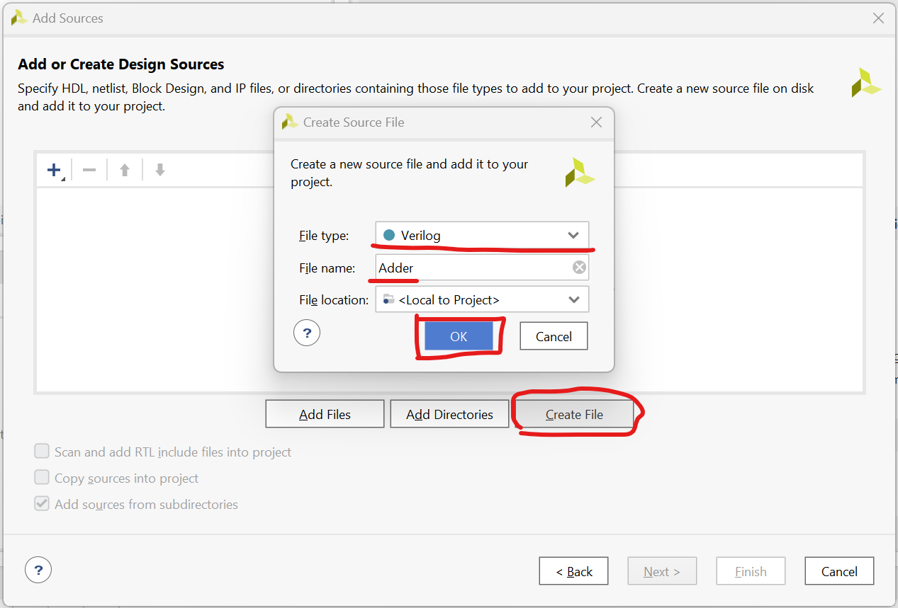
Task: Check Copy sources into project
Action: [x=42, y=477]
